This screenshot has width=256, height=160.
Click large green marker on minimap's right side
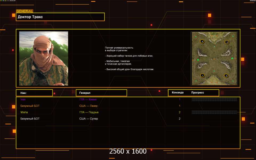tap(232, 58)
